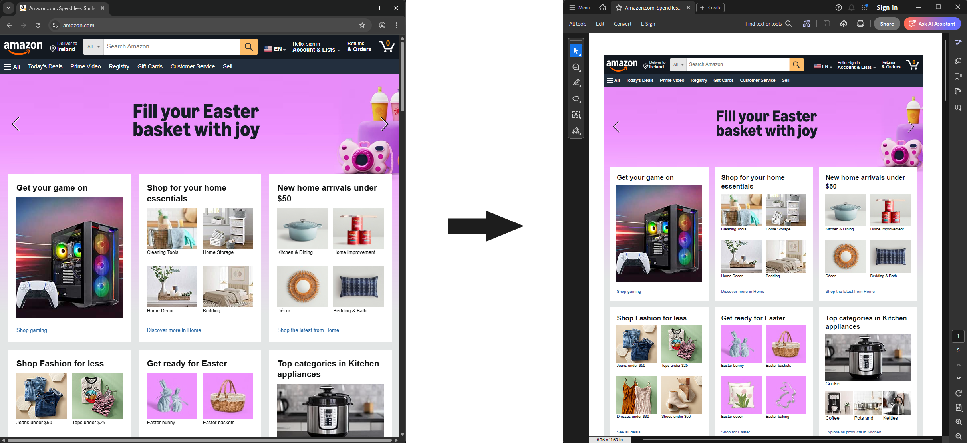Expand the search category dropdown showing All

[678, 64]
